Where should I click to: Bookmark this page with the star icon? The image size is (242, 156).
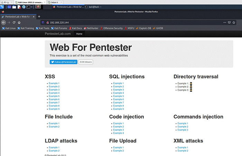[234, 22]
